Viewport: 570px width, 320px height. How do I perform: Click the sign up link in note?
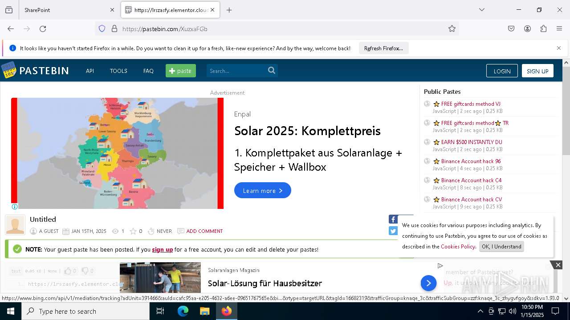point(163,249)
